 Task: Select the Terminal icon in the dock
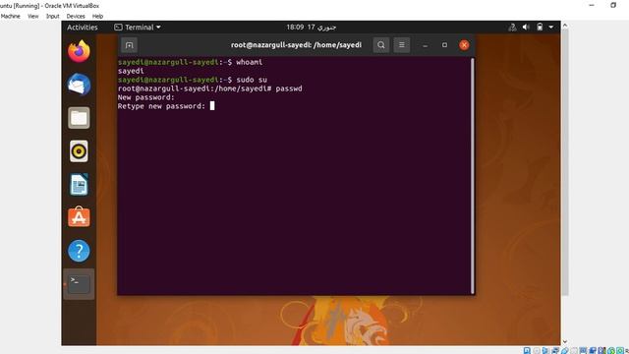(79, 284)
